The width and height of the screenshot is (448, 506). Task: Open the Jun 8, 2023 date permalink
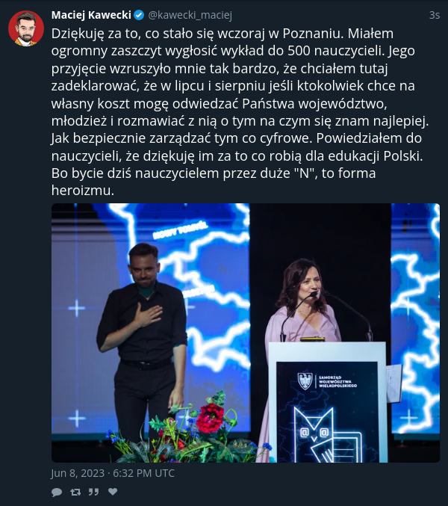pos(113,473)
